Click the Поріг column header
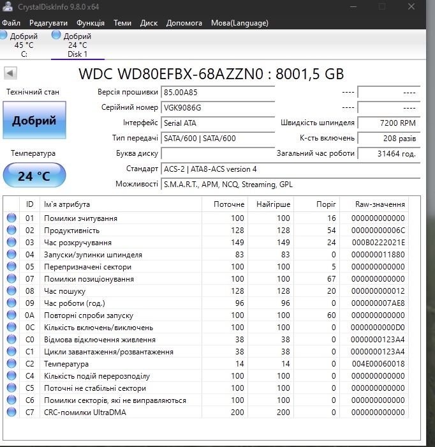This screenshot has height=447, width=435. point(316,204)
